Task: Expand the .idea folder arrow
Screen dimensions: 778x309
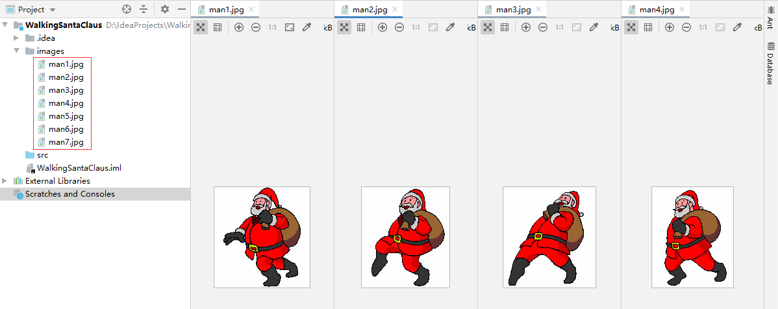Action: coord(16,38)
